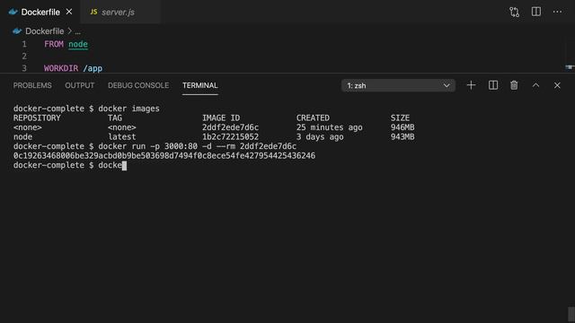Click 'latest' tag in terminal output
The height and width of the screenshot is (323, 575).
122,137
